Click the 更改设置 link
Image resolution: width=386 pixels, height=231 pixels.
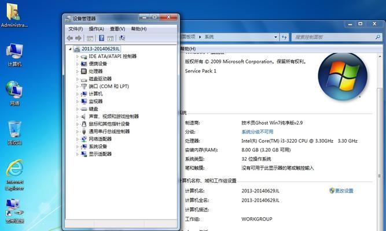pos(341,191)
